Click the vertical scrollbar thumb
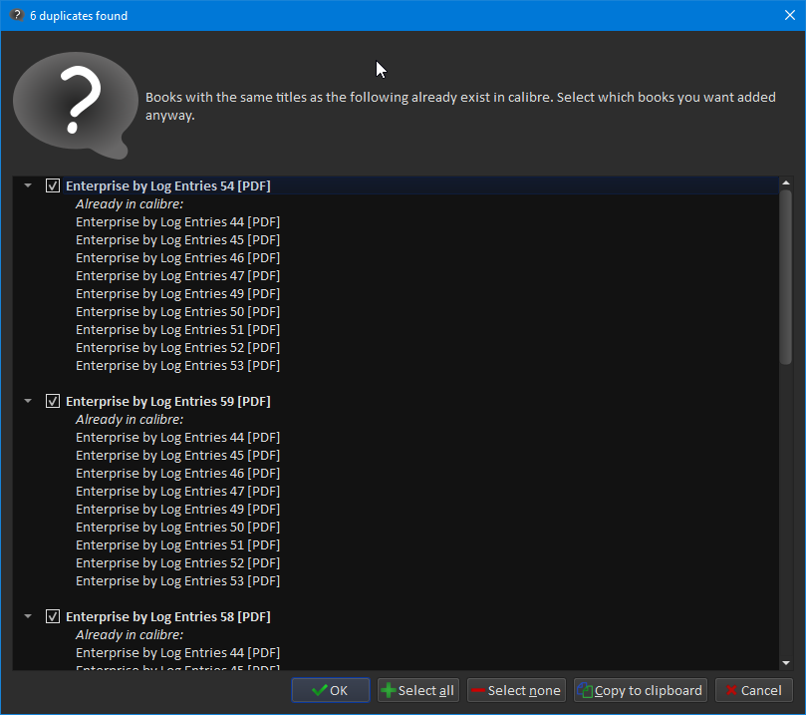 point(785,277)
